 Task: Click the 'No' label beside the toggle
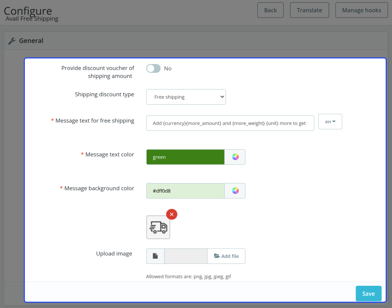click(168, 69)
